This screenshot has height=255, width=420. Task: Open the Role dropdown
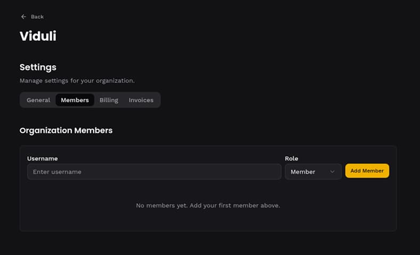(x=313, y=172)
